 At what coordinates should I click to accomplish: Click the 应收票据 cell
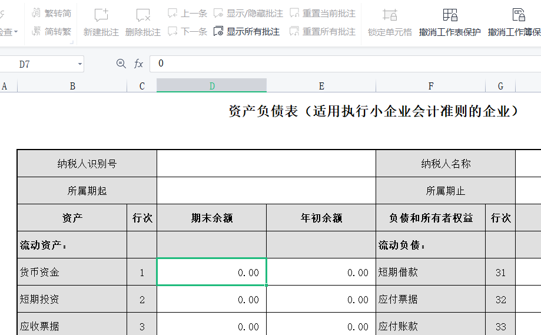click(72, 324)
